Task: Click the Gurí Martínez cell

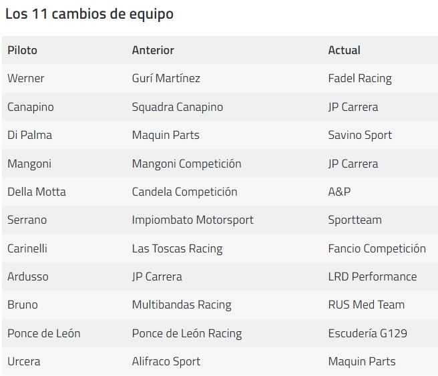Action: click(x=166, y=78)
